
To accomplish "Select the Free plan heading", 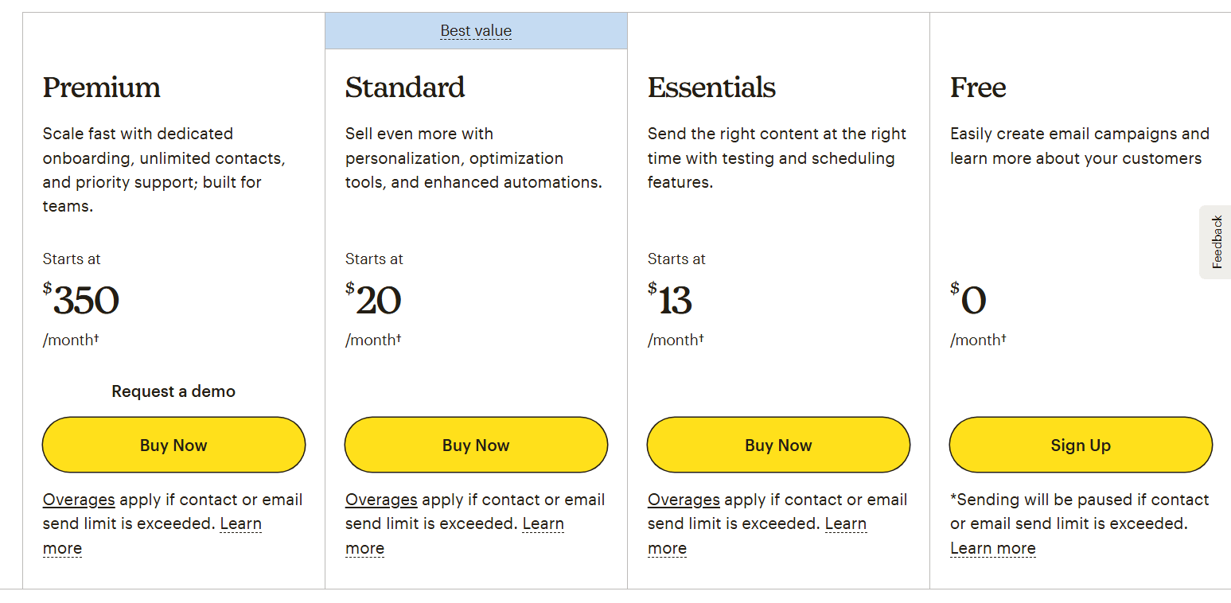I will point(978,88).
